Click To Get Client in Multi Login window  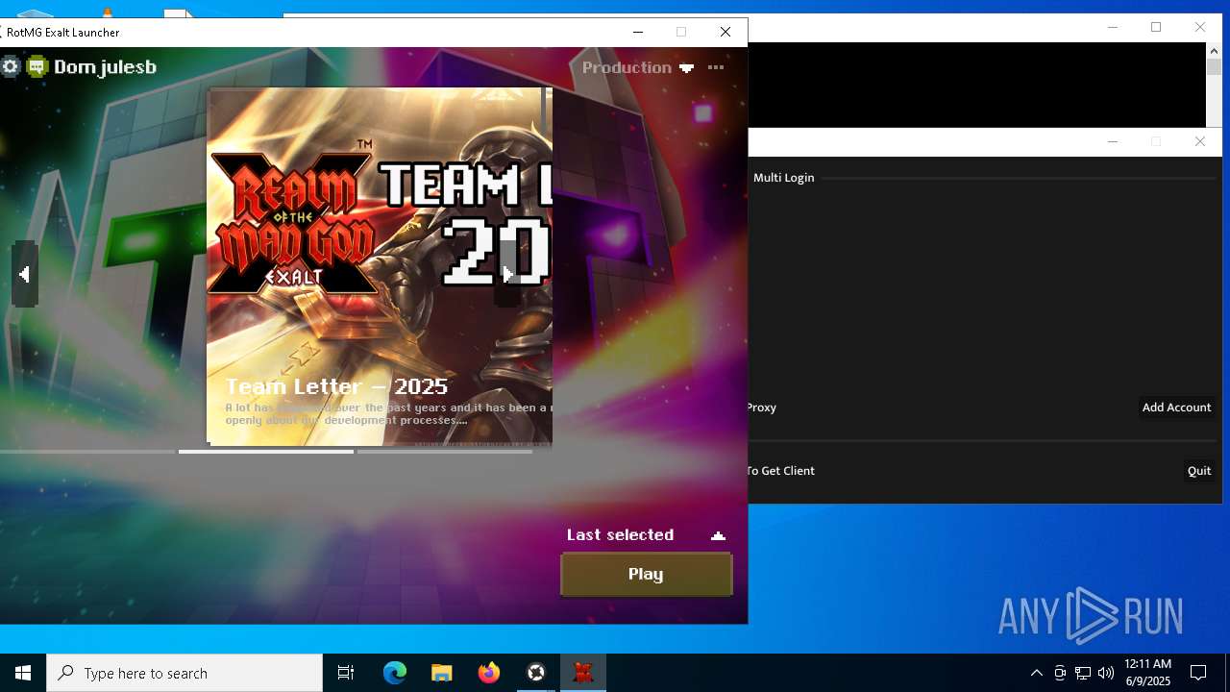[x=780, y=471]
